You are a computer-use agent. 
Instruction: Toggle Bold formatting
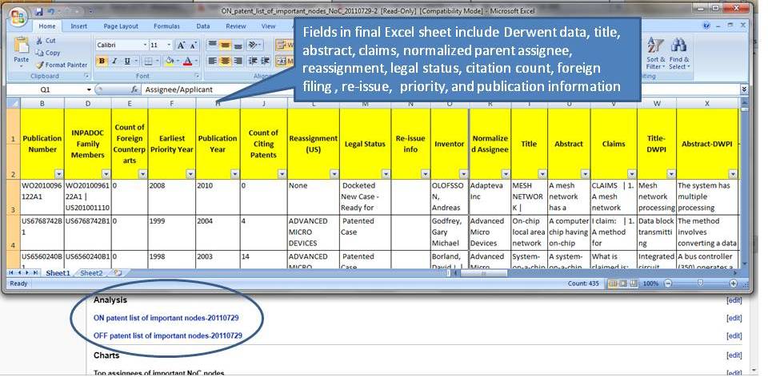(x=102, y=62)
